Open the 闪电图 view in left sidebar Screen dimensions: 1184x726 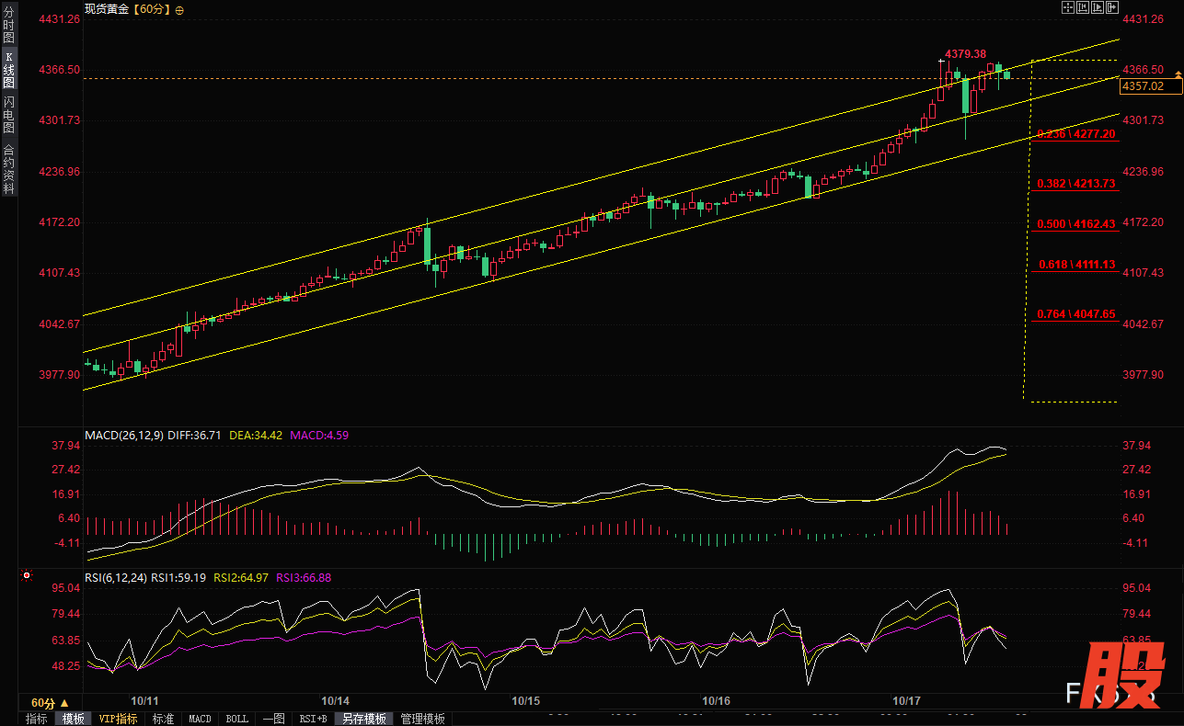(8, 115)
